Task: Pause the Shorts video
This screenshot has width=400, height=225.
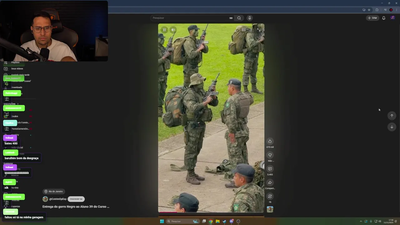Action: point(164,30)
